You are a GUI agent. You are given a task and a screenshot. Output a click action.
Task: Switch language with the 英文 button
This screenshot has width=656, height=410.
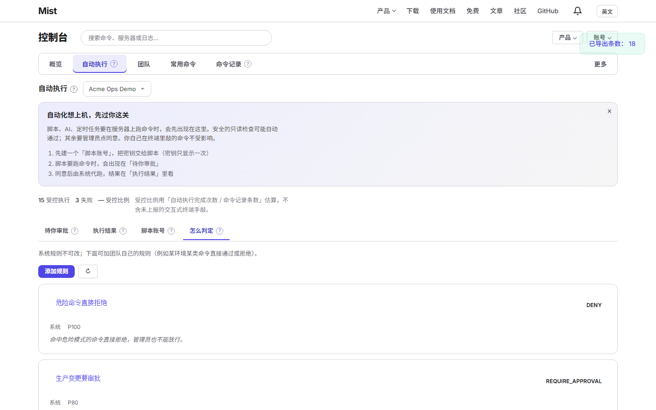coord(607,11)
